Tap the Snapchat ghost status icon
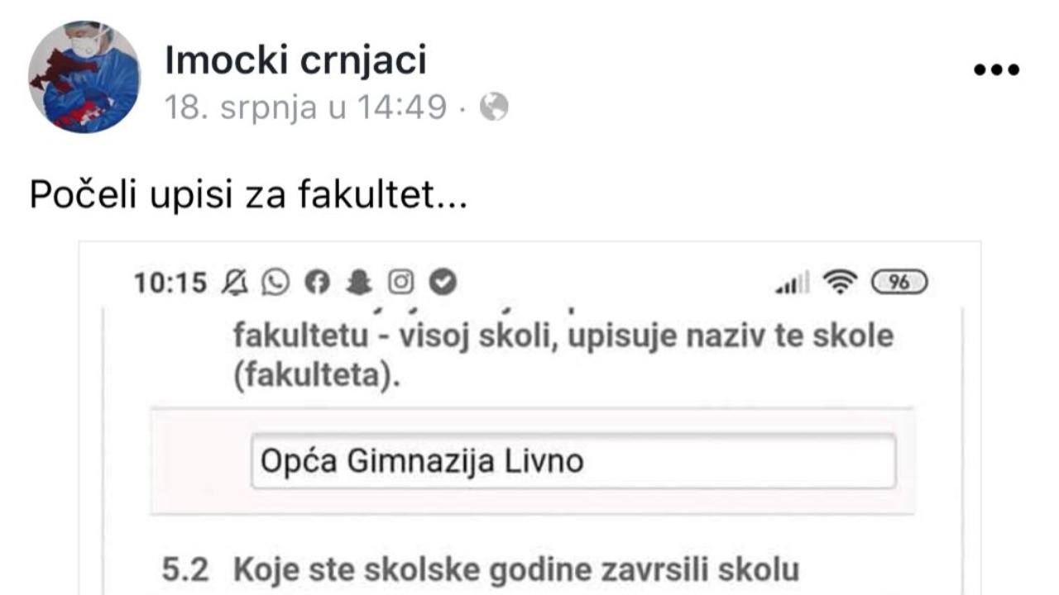1059x595 pixels. [x=359, y=283]
